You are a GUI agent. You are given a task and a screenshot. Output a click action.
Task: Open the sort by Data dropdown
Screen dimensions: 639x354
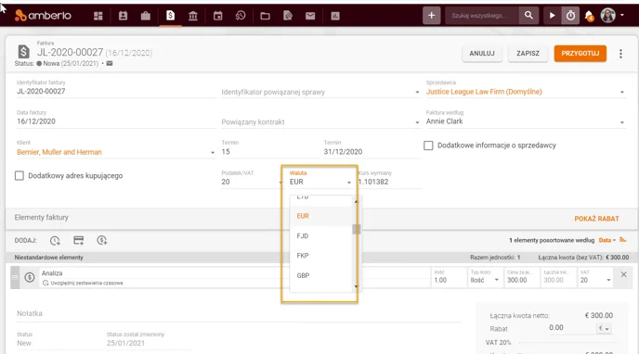(x=607, y=240)
